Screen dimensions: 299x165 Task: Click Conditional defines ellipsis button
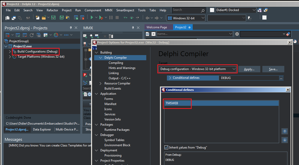pos(281,78)
